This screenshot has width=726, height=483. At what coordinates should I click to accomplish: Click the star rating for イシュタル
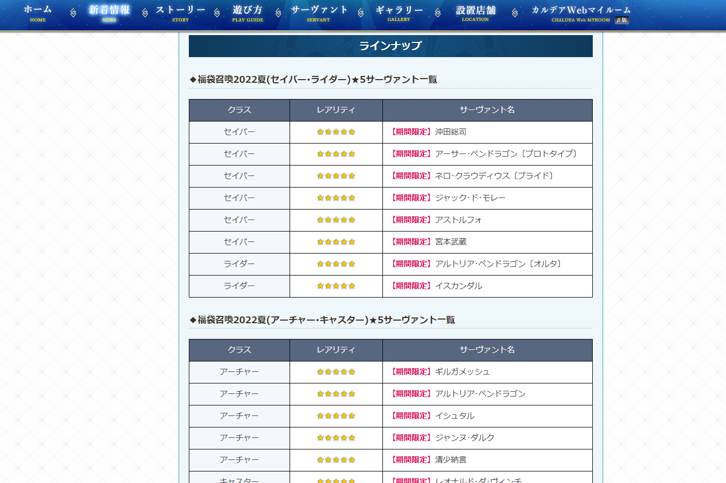tap(336, 416)
